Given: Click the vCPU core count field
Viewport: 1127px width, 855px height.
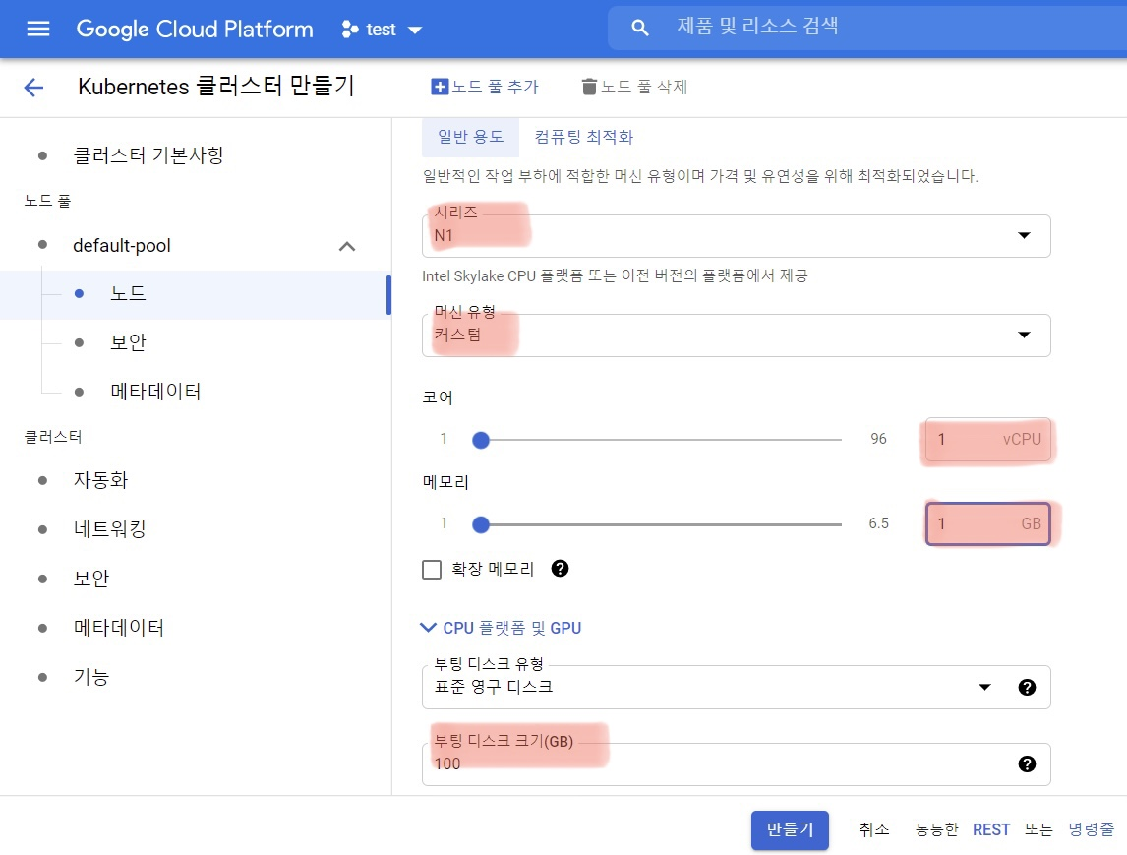Looking at the screenshot, I should click(988, 440).
